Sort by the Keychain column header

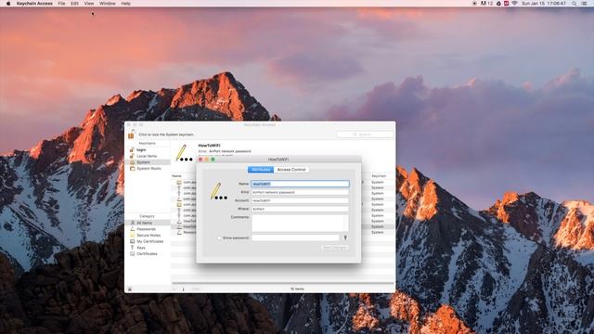click(379, 176)
